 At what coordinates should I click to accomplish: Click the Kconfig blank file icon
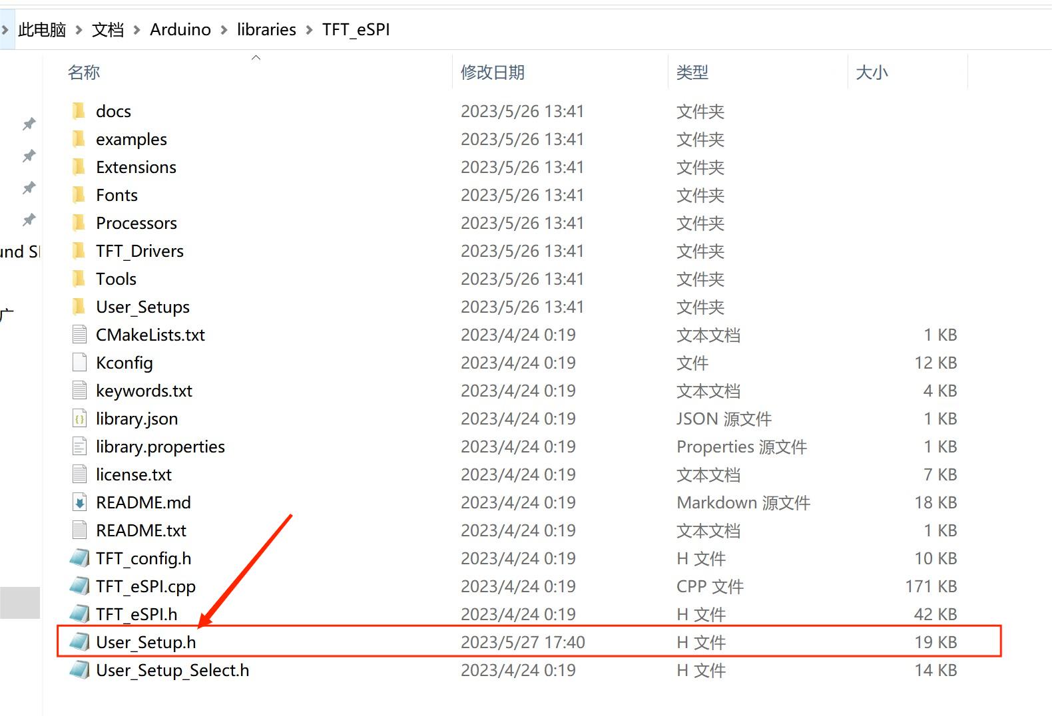click(79, 363)
